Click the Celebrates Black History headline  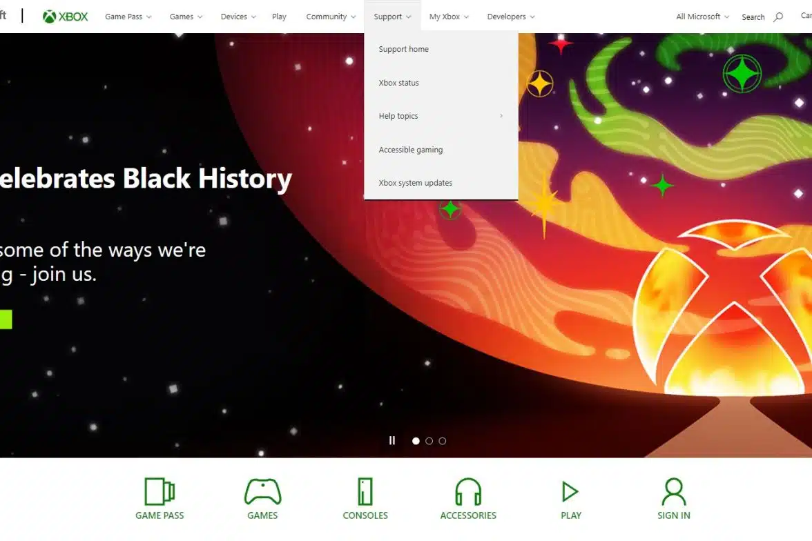pos(146,179)
